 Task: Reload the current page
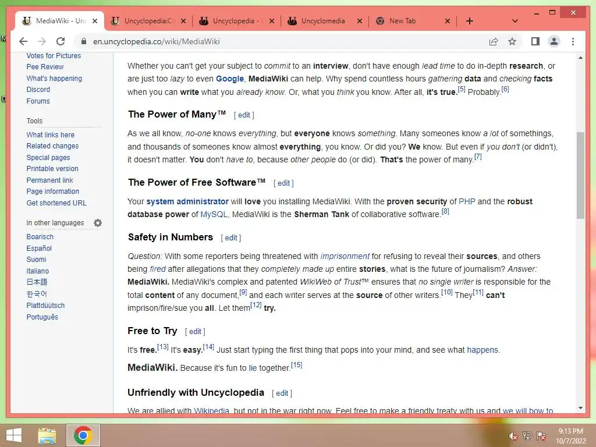point(61,41)
